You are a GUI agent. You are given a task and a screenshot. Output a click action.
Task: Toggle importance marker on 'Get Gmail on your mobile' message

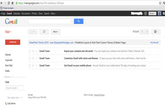36,66
